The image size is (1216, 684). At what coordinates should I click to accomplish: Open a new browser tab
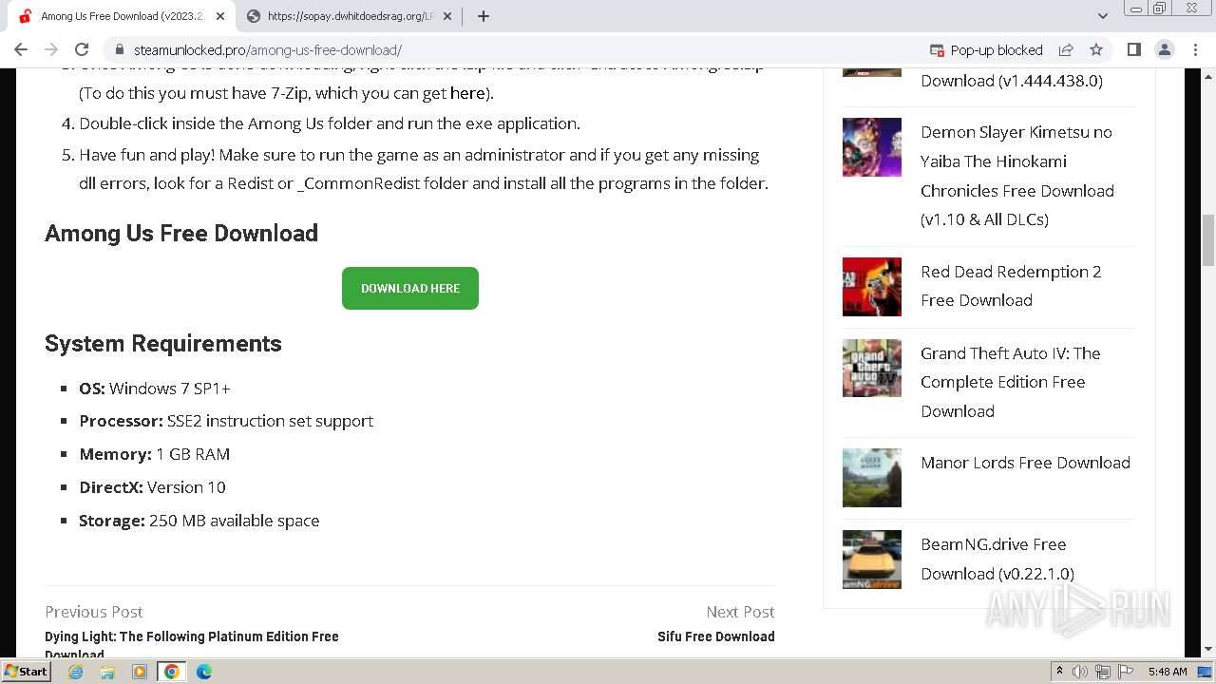point(484,16)
